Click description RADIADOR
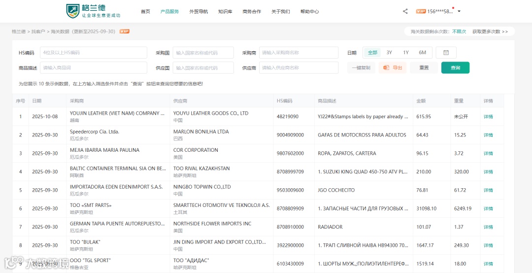The width and height of the screenshot is (532, 273). [330, 227]
